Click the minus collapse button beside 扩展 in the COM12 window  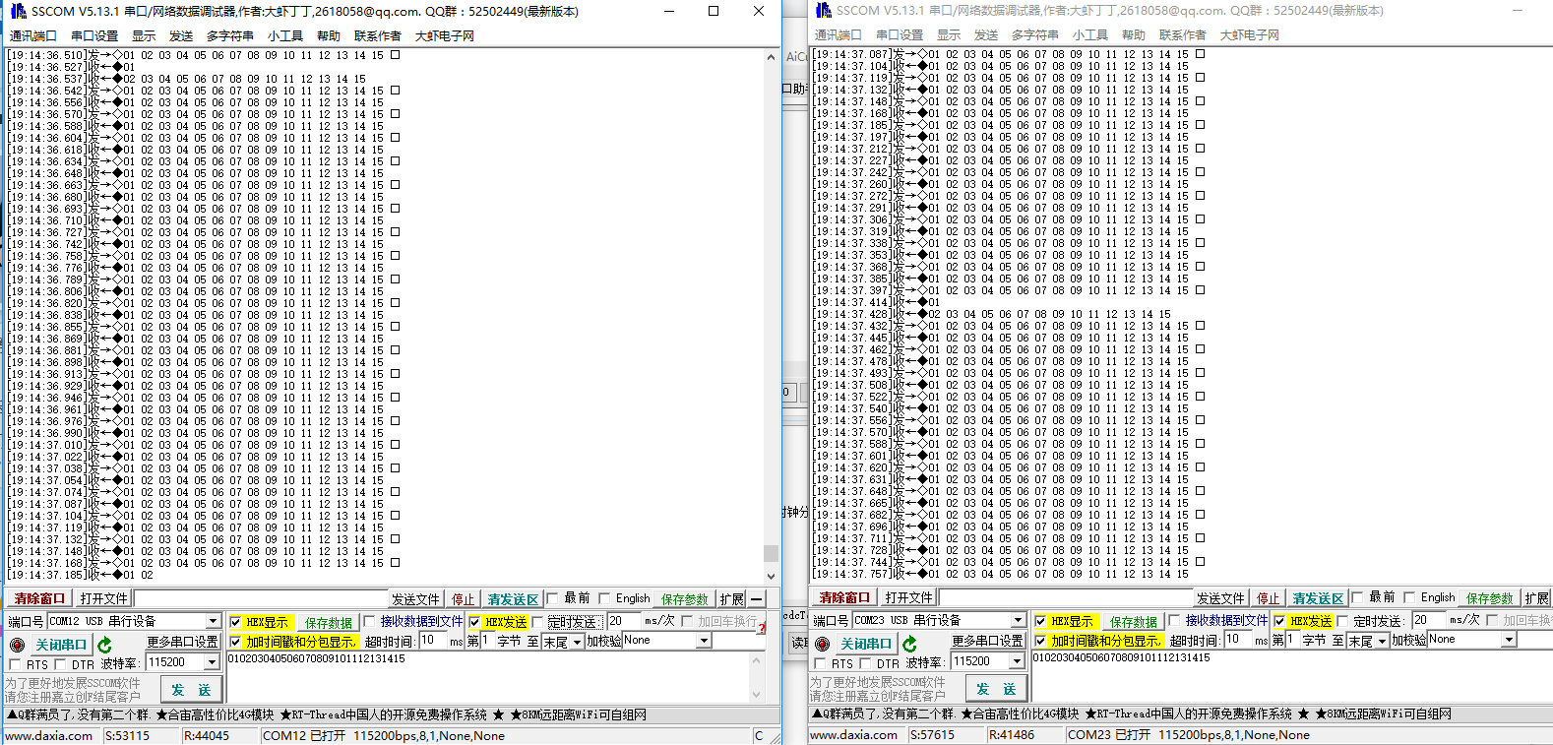pyautogui.click(x=756, y=598)
